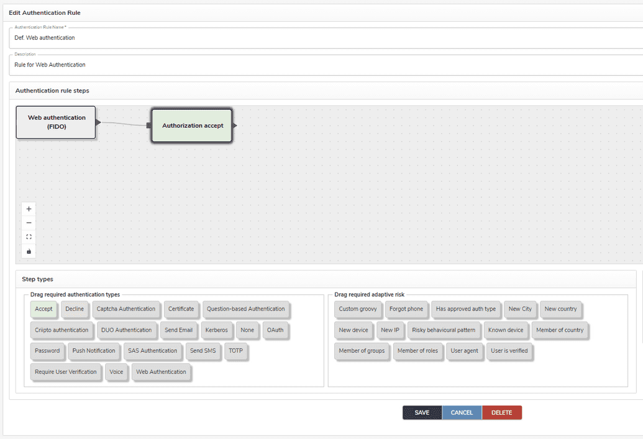Select the Risky behavioural pattern risk
The width and height of the screenshot is (643, 439).
[444, 330]
